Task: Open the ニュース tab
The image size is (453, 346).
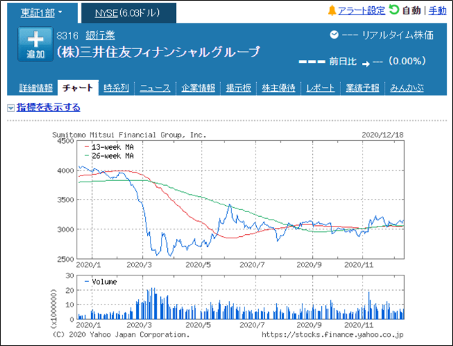Action: tap(155, 88)
